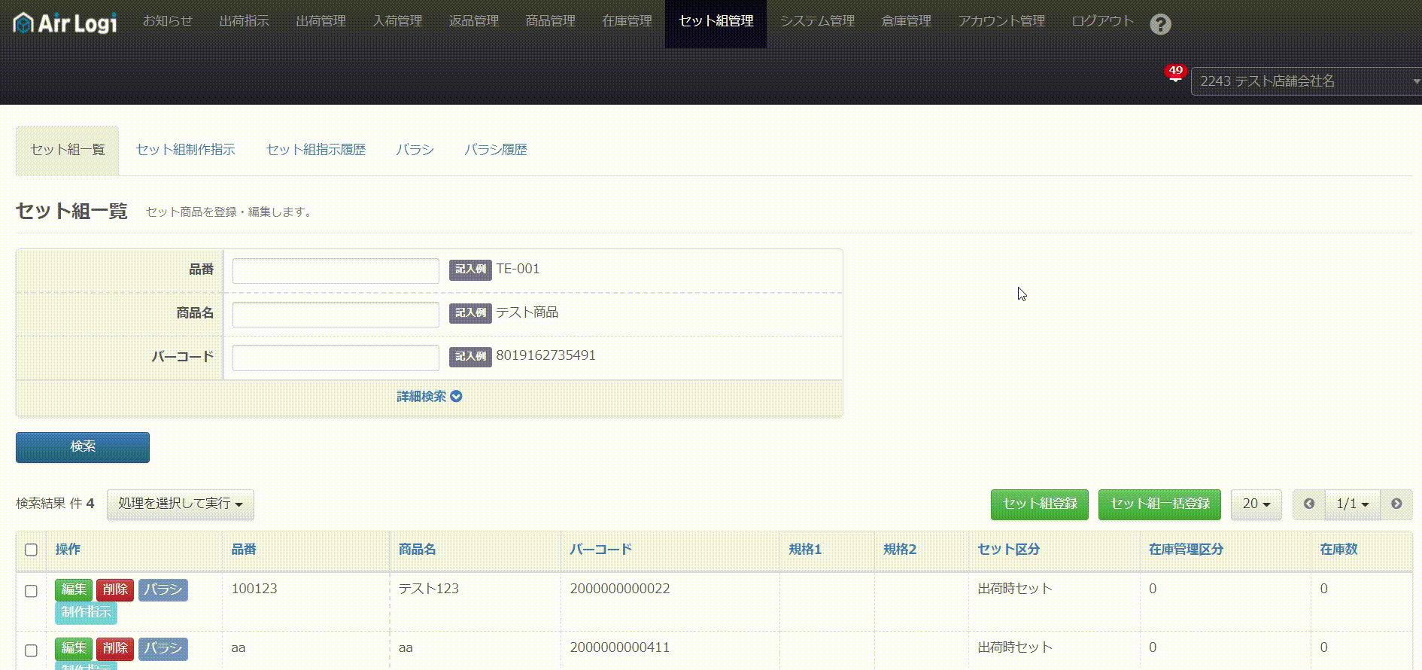This screenshot has height=670, width=1422.
Task: Go to previous page arrow icon
Action: [x=1309, y=504]
